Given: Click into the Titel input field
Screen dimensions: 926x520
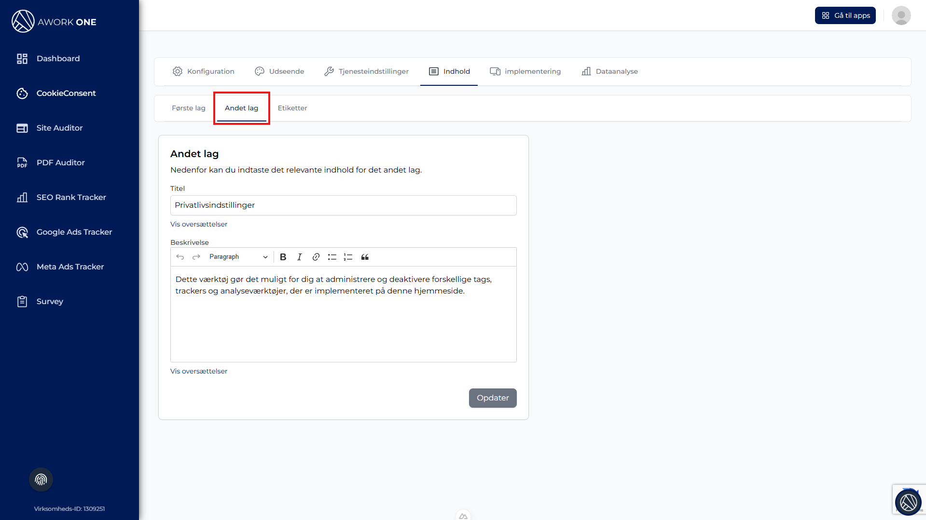Looking at the screenshot, I should coord(343,205).
